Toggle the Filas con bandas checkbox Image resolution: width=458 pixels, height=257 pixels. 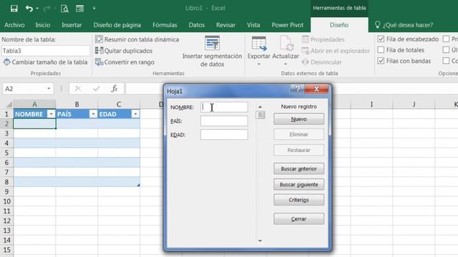[x=381, y=61]
